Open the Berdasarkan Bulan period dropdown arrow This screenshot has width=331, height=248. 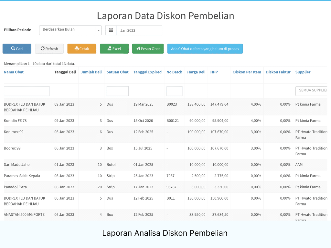(x=99, y=30)
